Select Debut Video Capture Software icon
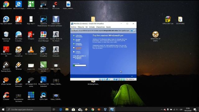 pyautogui.click(x=56, y=21)
